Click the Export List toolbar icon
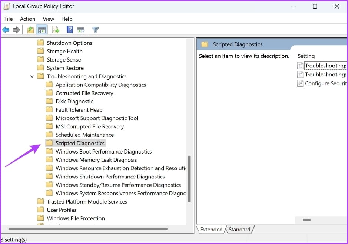This screenshot has width=348, height=244. tap(56, 30)
